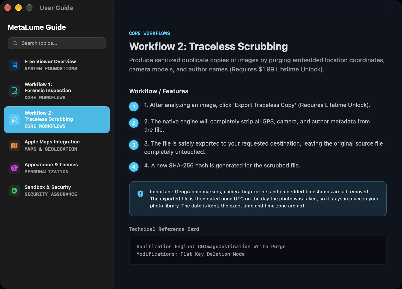This screenshot has height=289, width=402.
Task: Click the User Guide window title
Action: coord(57,8)
